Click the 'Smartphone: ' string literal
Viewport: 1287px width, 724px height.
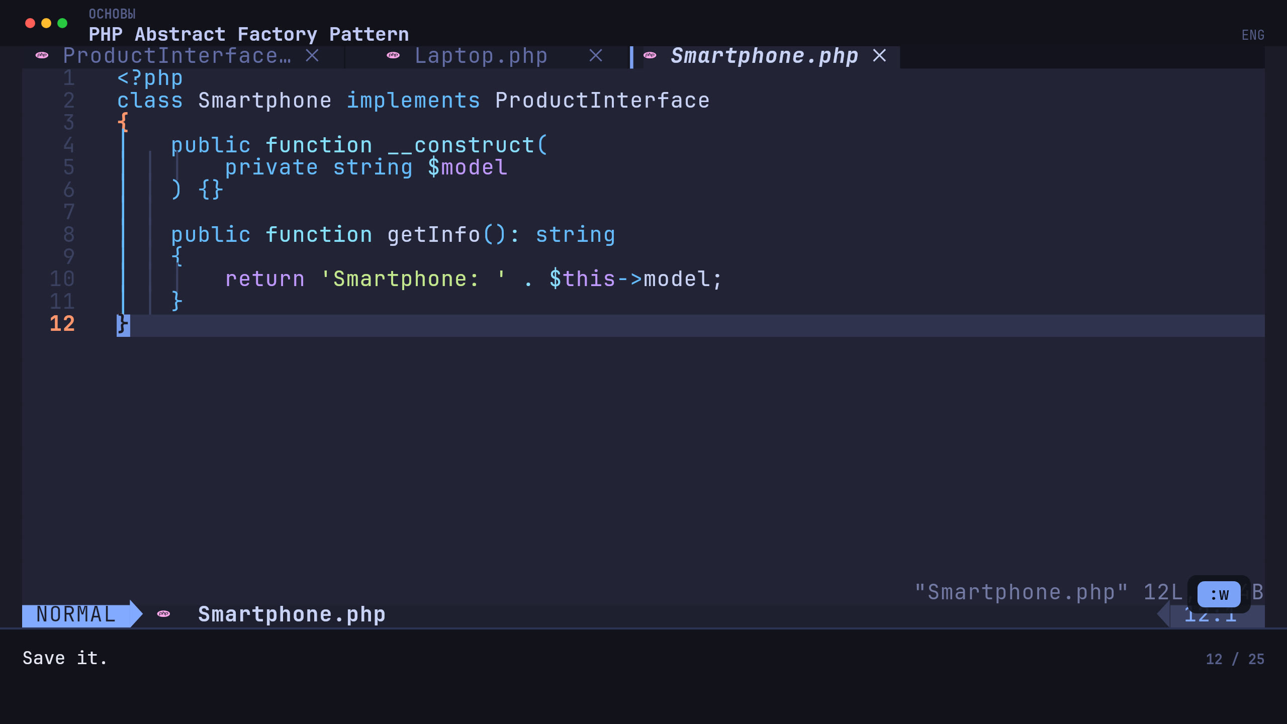point(413,279)
